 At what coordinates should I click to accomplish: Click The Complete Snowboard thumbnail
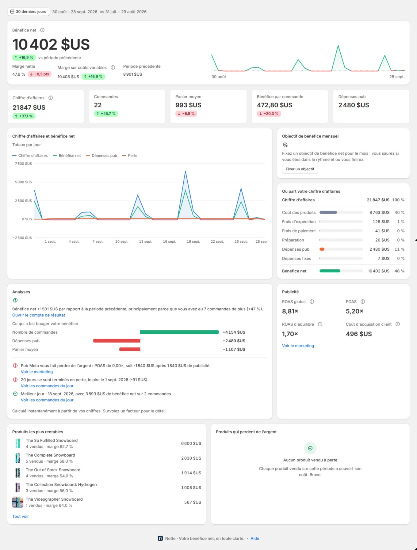tap(18, 458)
